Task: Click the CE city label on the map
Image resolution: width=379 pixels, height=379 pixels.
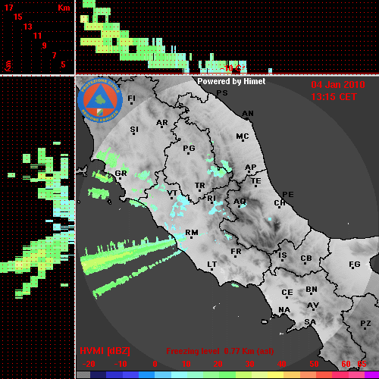Action: pyautogui.click(x=287, y=293)
